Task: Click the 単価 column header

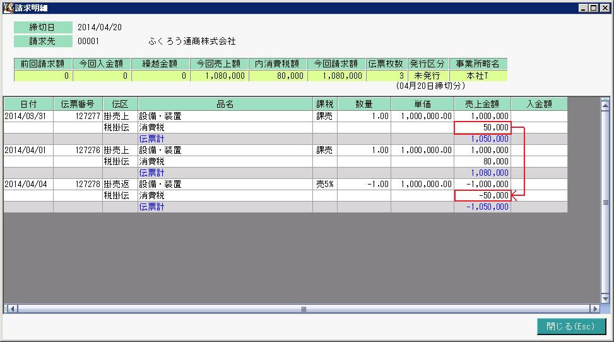Action: click(423, 104)
